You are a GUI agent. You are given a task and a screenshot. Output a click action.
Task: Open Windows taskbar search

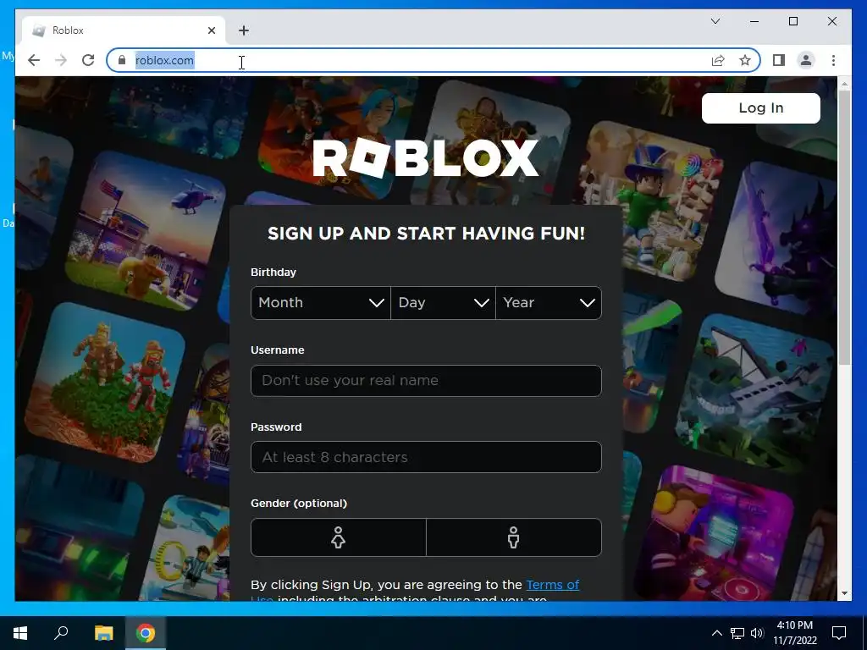[x=61, y=633]
